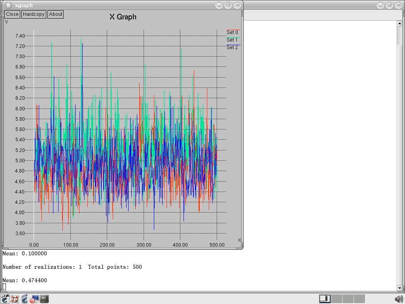
Task: Click the blue GNOME foot panel launcher
Action: click(x=24, y=299)
